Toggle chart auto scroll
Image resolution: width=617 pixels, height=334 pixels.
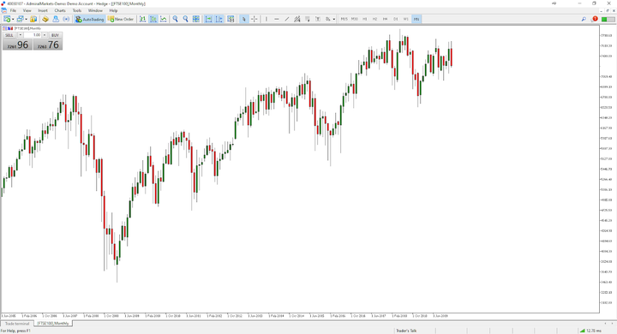click(x=208, y=19)
